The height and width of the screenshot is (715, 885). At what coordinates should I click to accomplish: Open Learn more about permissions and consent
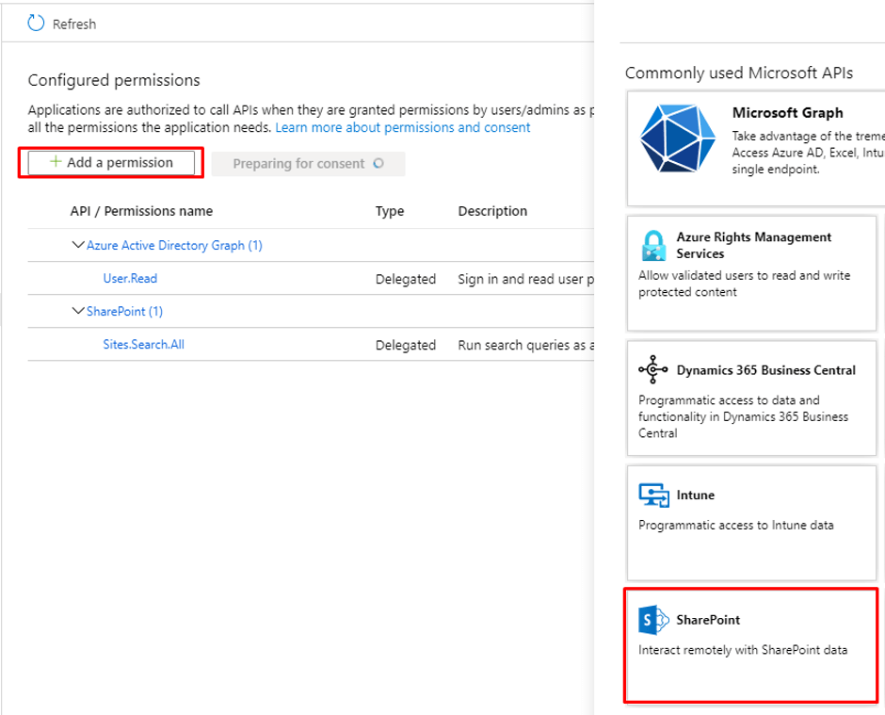(403, 127)
